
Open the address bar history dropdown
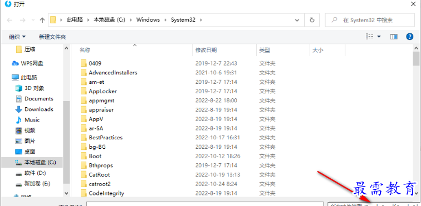pos(297,20)
